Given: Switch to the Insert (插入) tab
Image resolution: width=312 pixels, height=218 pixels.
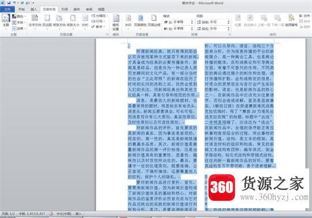Looking at the screenshot, I should tap(34, 9).
